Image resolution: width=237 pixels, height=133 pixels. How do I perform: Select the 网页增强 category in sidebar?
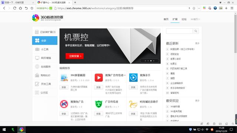coord(45,58)
